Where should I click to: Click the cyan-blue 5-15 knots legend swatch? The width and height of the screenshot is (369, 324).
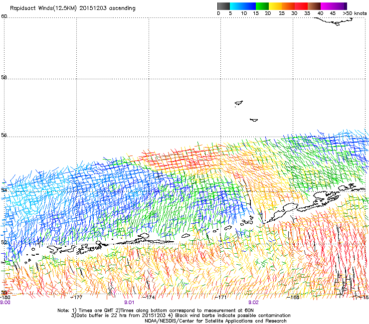pyautogui.click(x=243, y=6)
